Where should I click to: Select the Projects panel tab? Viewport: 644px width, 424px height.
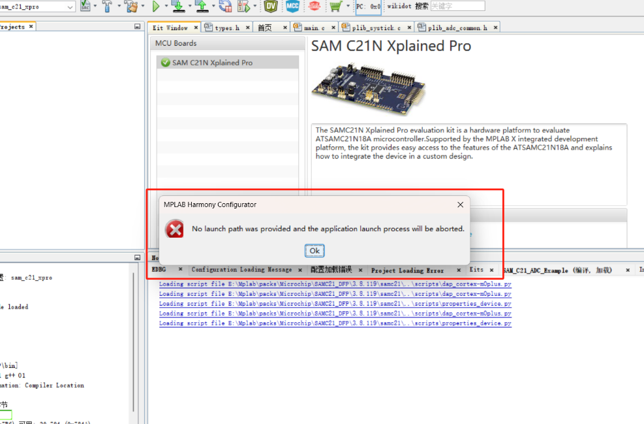pos(12,27)
